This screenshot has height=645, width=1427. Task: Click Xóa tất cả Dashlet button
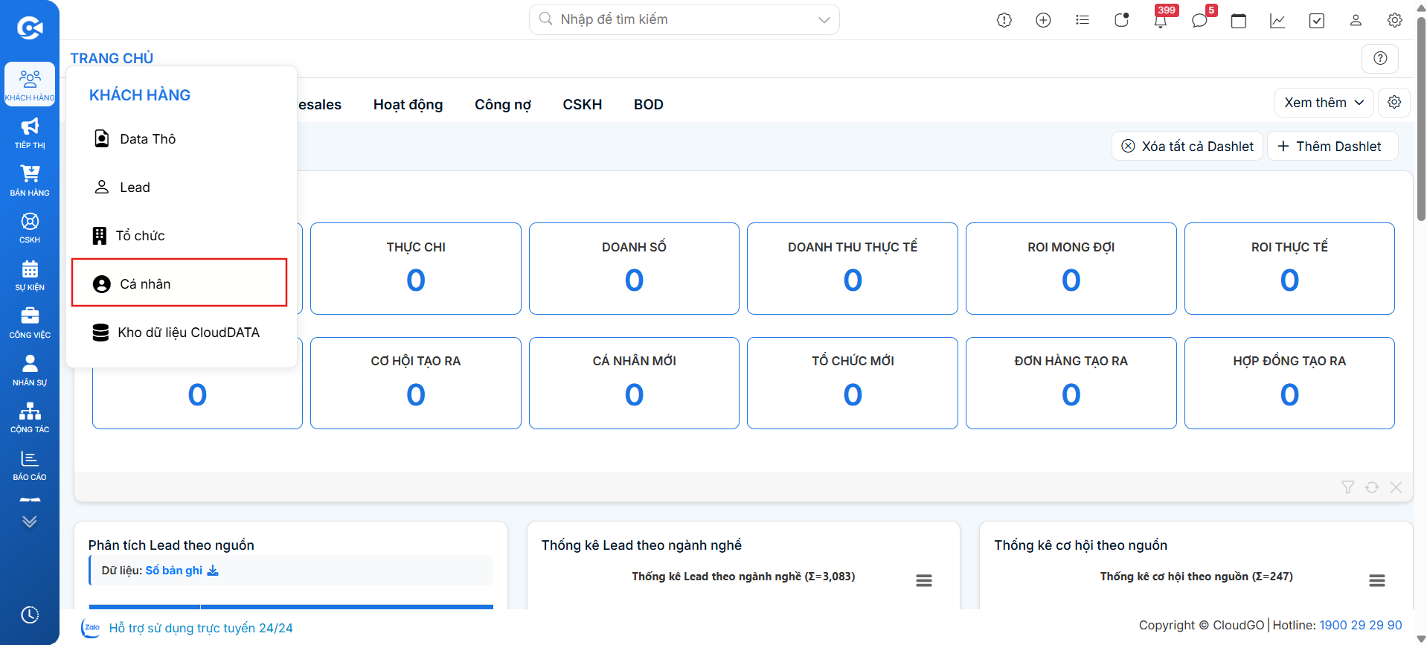(x=1187, y=146)
